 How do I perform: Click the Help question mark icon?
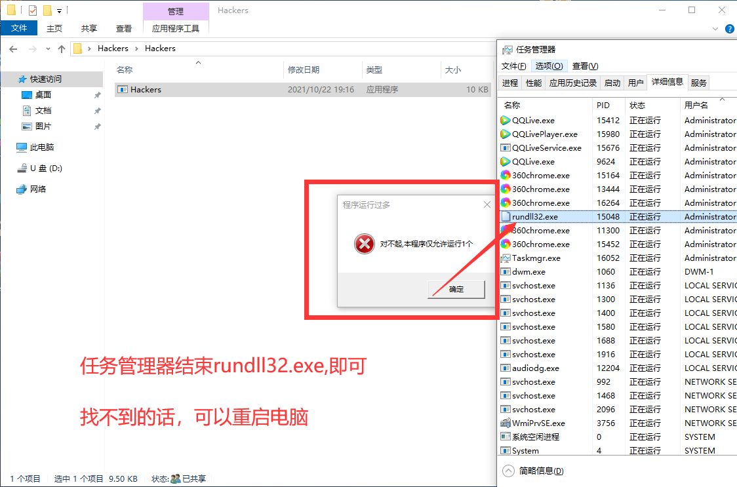pyautogui.click(x=728, y=29)
